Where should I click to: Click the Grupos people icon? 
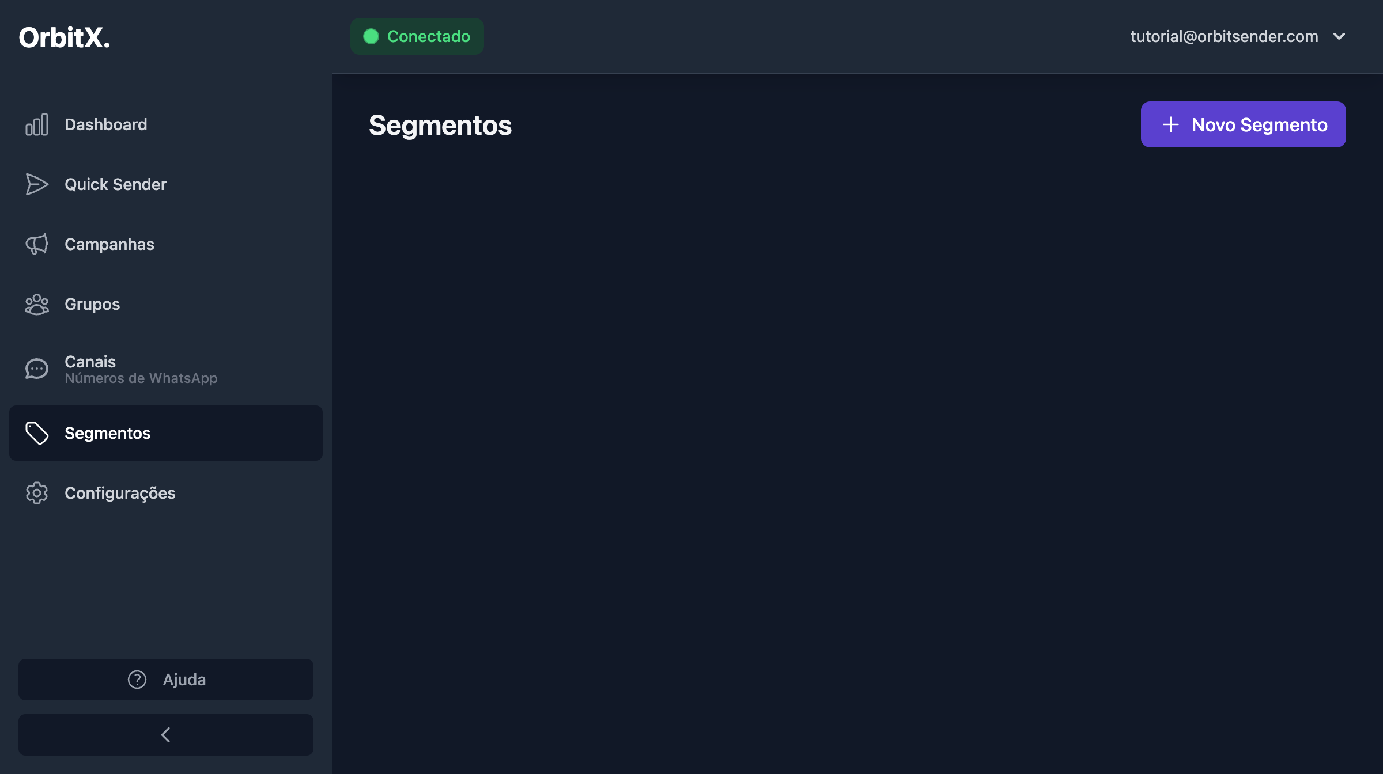[x=37, y=304]
